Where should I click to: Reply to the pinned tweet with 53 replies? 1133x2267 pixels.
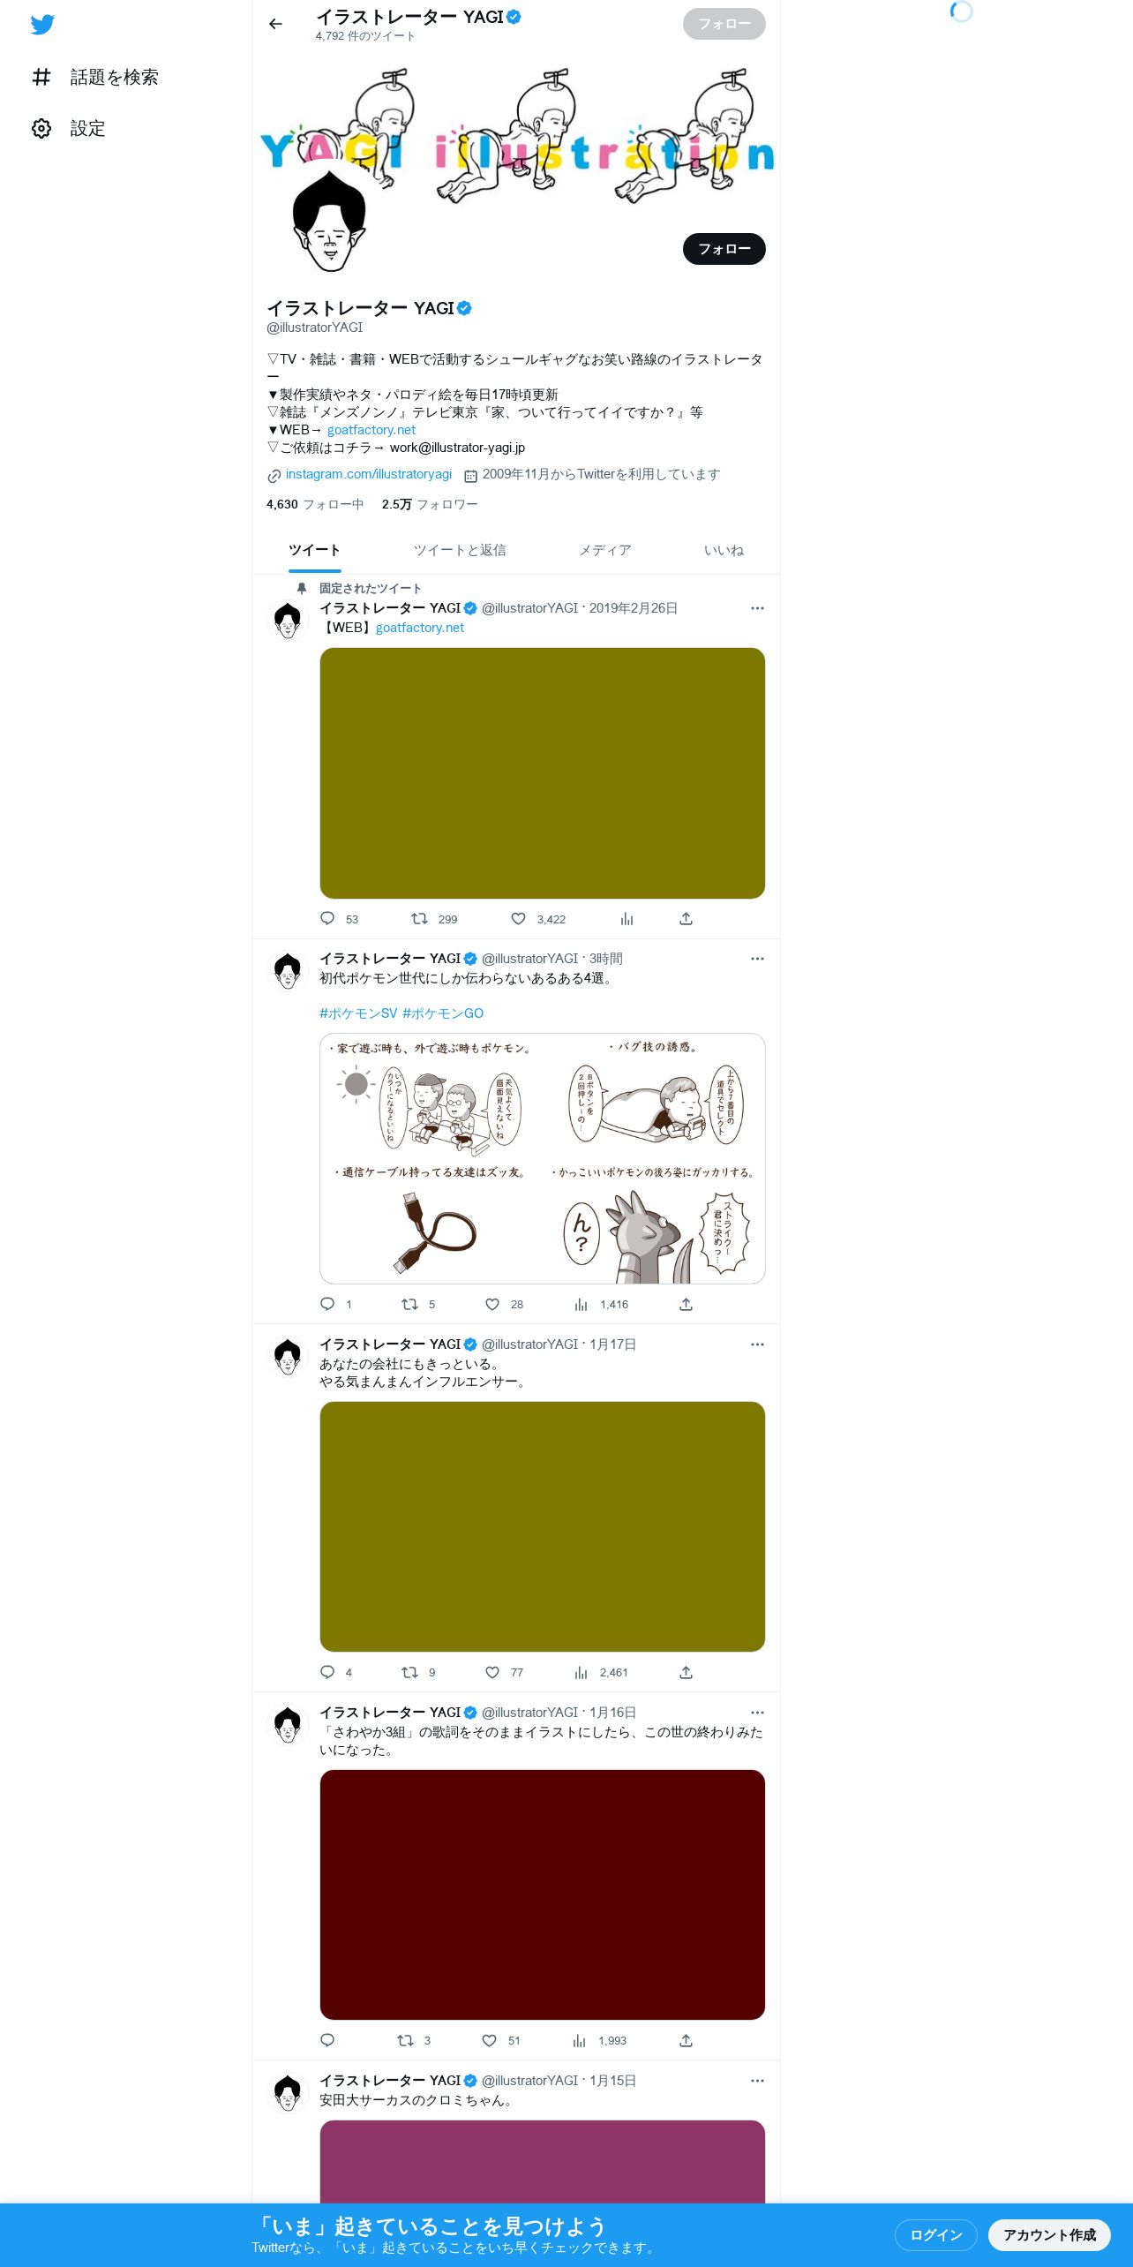coord(327,919)
